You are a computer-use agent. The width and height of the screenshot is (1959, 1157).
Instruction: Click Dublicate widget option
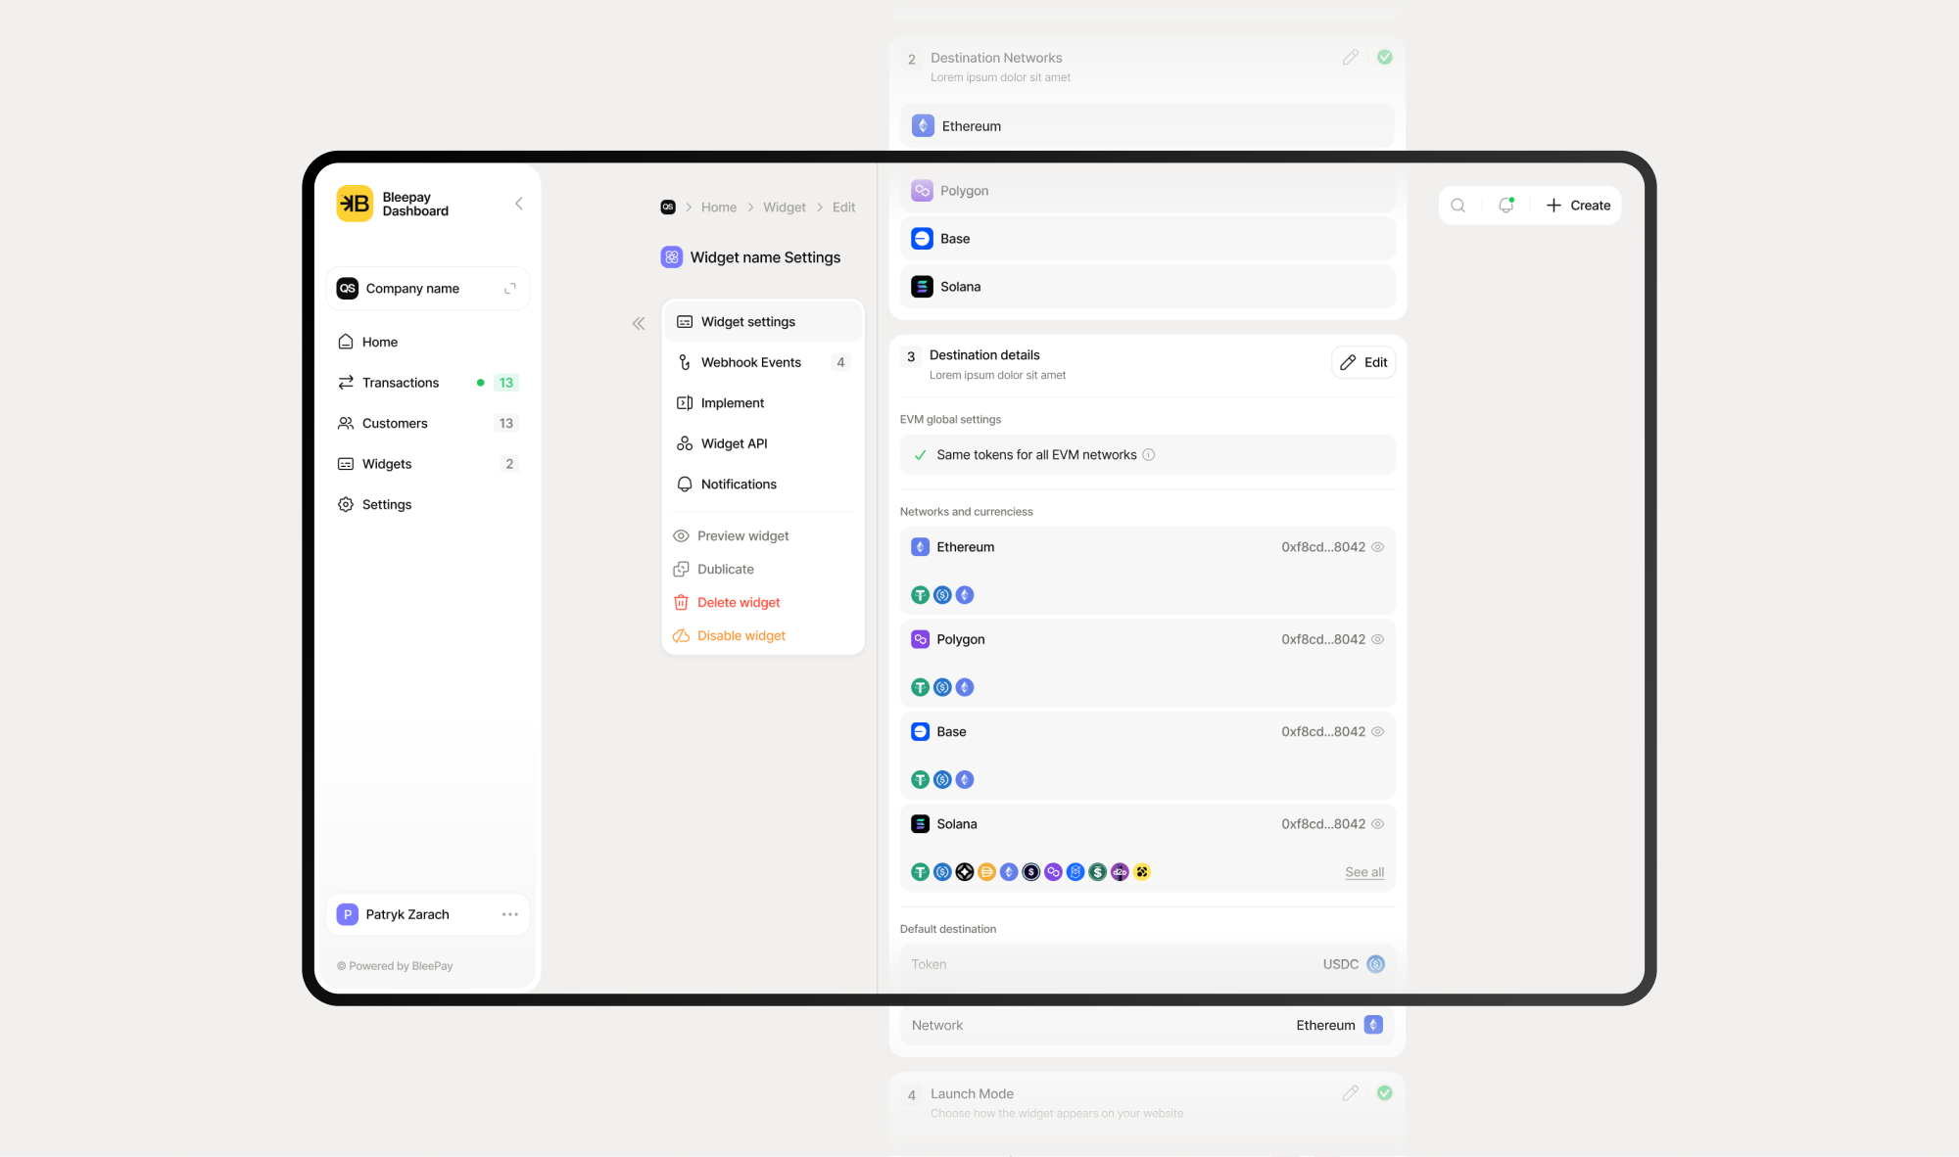(x=713, y=569)
